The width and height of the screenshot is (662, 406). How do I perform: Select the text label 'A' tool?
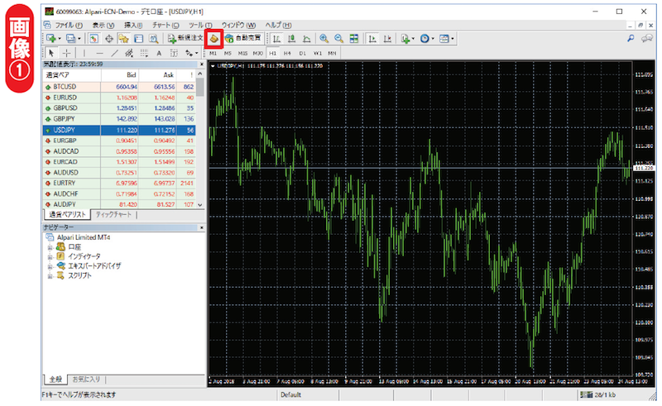pyautogui.click(x=159, y=53)
